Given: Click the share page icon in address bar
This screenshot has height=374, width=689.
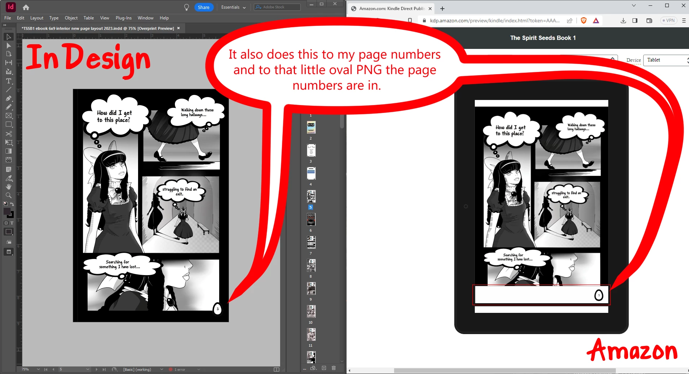Looking at the screenshot, I should tap(570, 20).
